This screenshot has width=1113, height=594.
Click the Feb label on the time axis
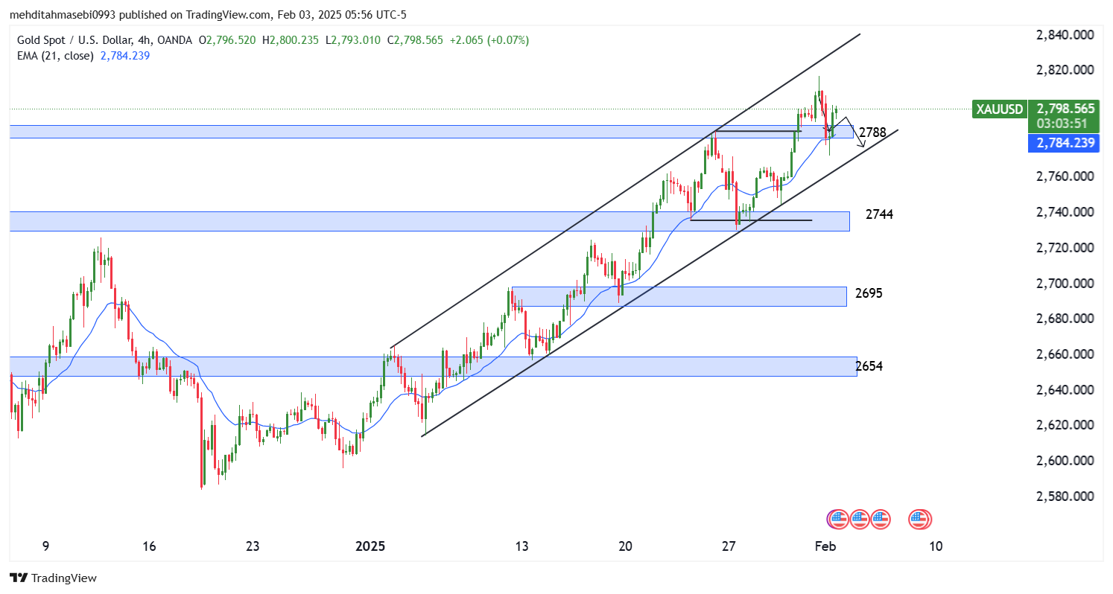826,546
